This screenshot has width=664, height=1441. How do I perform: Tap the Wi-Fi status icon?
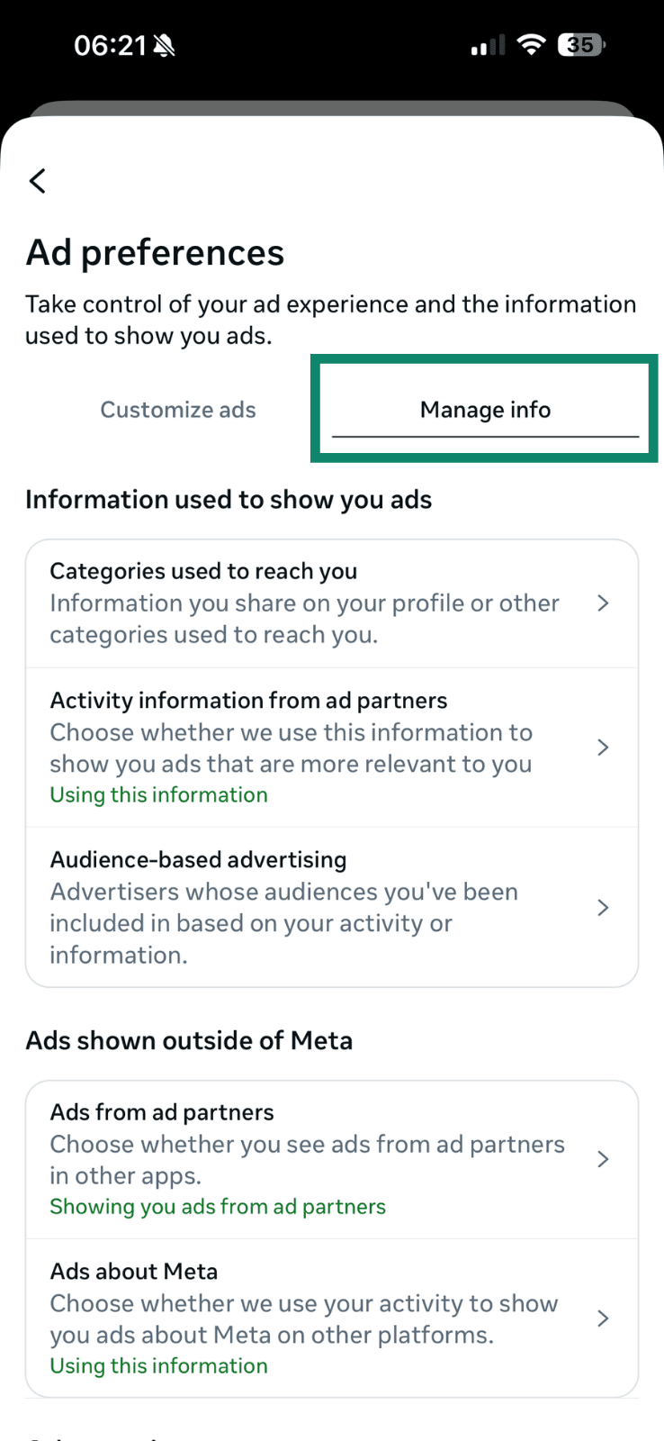click(532, 45)
